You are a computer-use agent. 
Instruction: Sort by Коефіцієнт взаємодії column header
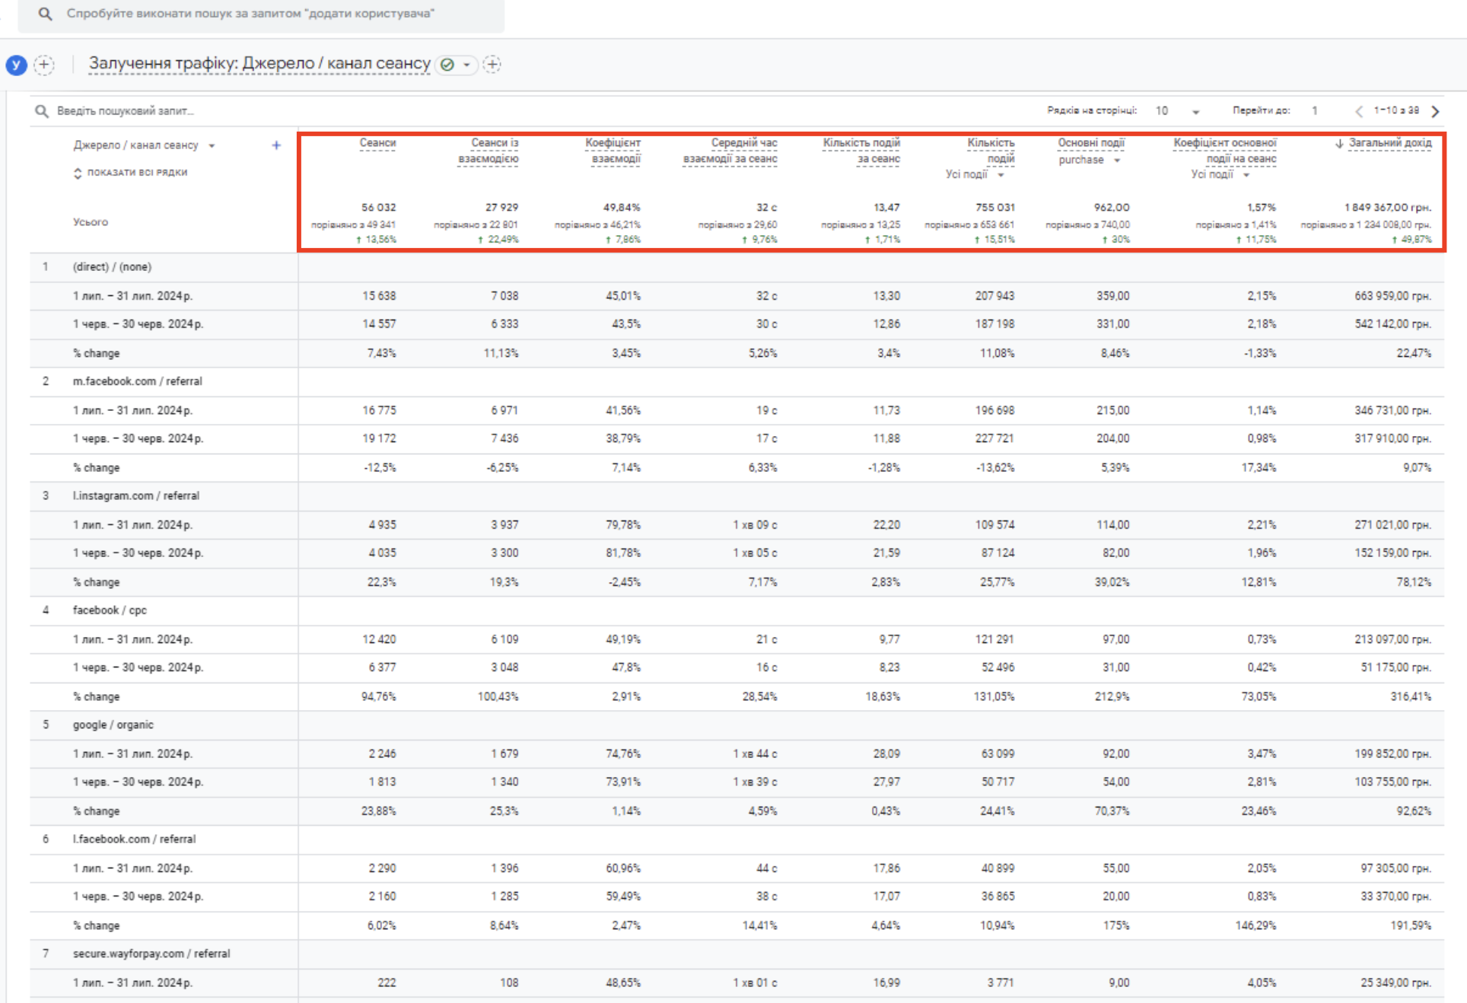(x=613, y=151)
